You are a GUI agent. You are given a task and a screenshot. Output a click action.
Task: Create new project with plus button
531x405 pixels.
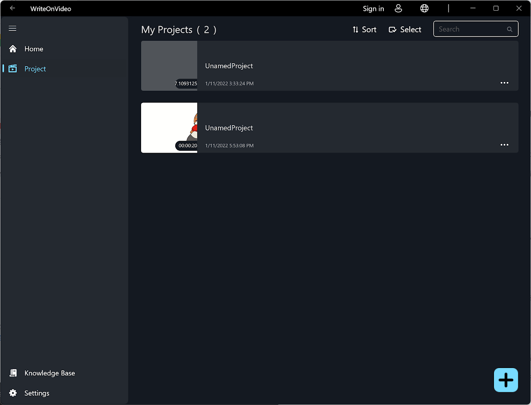tap(506, 380)
